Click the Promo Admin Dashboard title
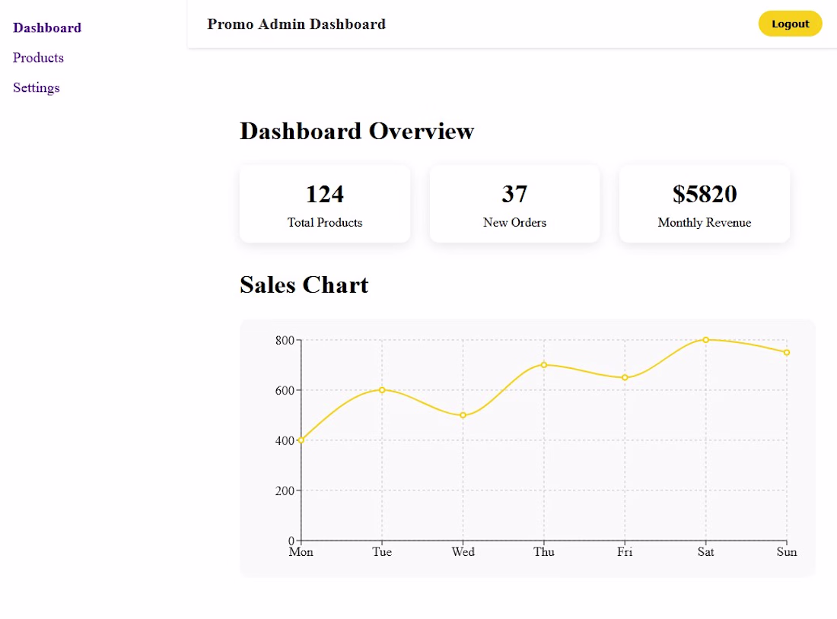The height and width of the screenshot is (619, 837). pos(296,24)
